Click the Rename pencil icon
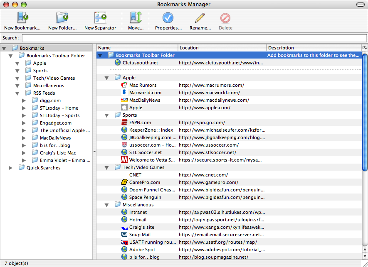Image resolution: width=368 pixels, height=267 pixels. click(x=200, y=18)
